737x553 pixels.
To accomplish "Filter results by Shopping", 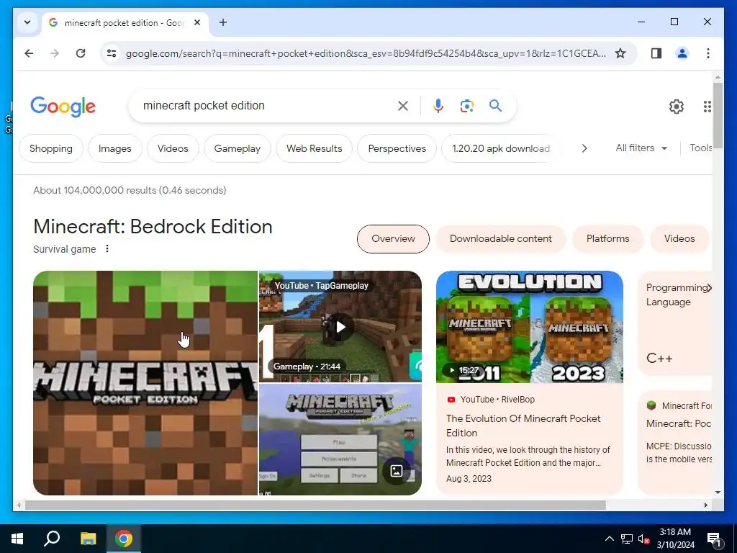I will coord(51,148).
